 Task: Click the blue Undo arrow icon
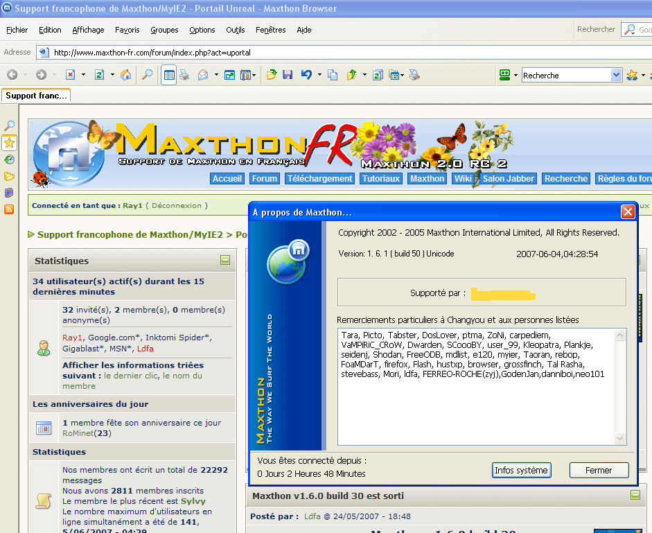[x=306, y=75]
